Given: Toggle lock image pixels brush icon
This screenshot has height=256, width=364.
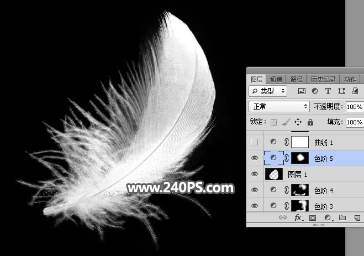Looking at the screenshot, I should (x=286, y=122).
